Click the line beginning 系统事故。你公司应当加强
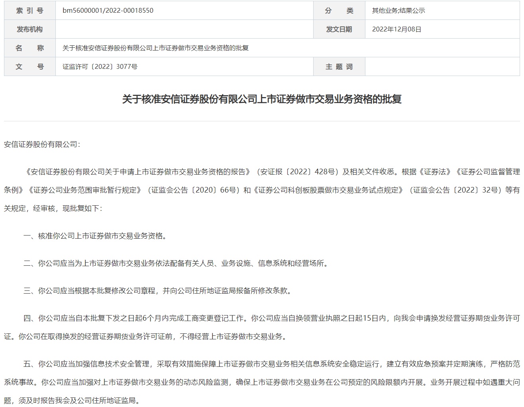The width and height of the screenshot is (524, 407). [262, 382]
